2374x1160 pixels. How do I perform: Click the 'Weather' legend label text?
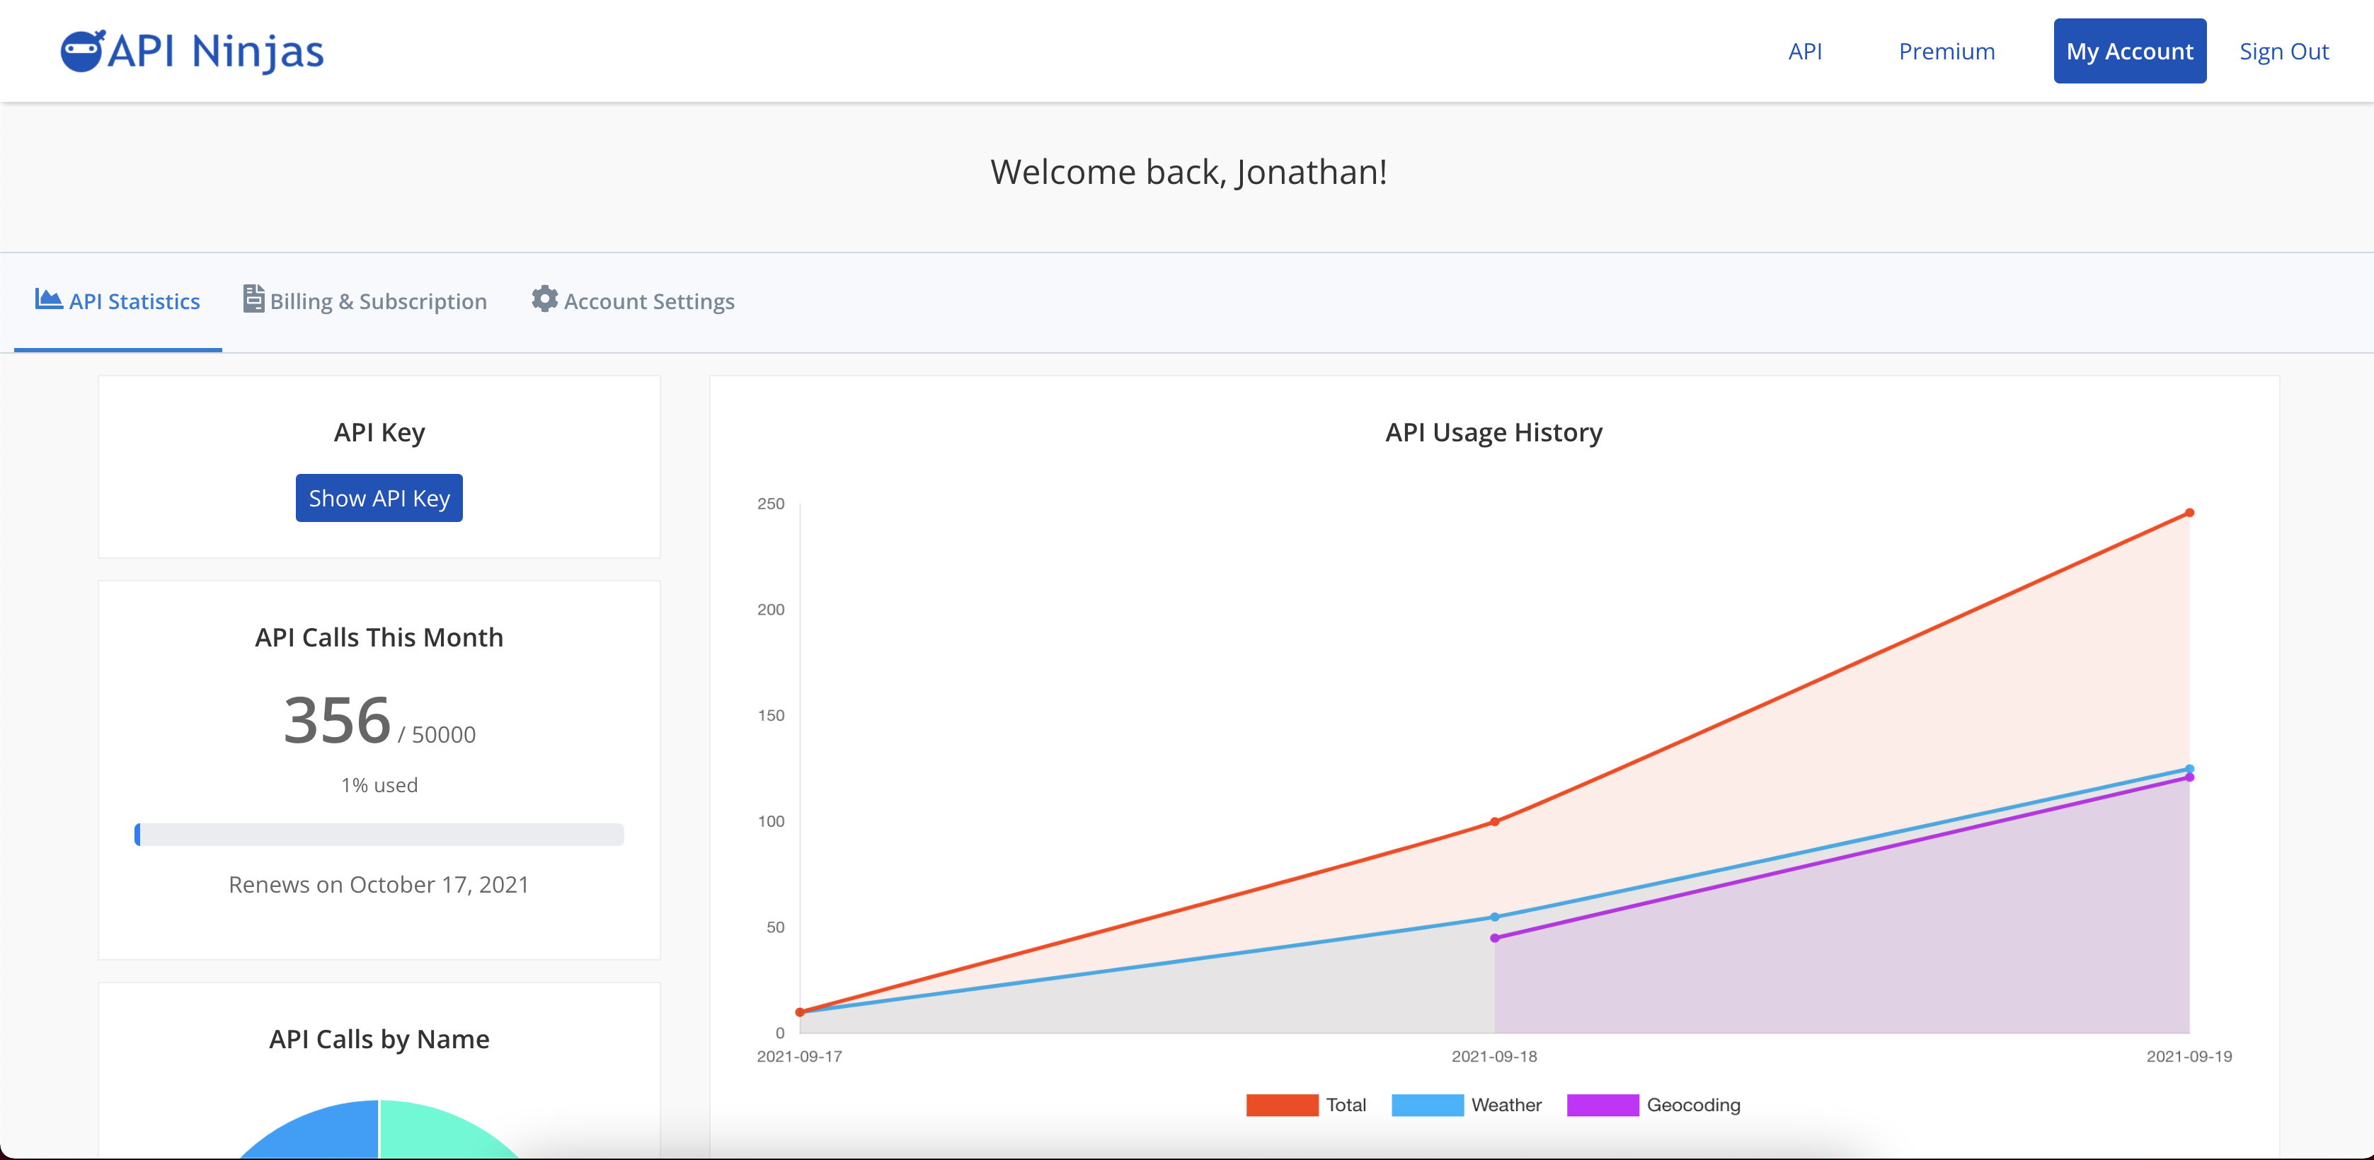pos(1506,1105)
